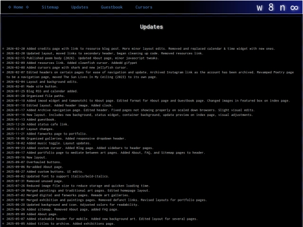
Task: Select entry 'Merged digital and fanworks pages'
Action: coord(68,195)
